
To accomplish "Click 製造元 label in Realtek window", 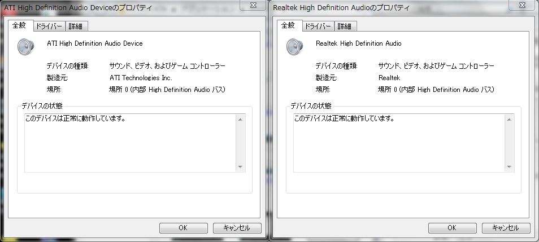I will 326,78.
